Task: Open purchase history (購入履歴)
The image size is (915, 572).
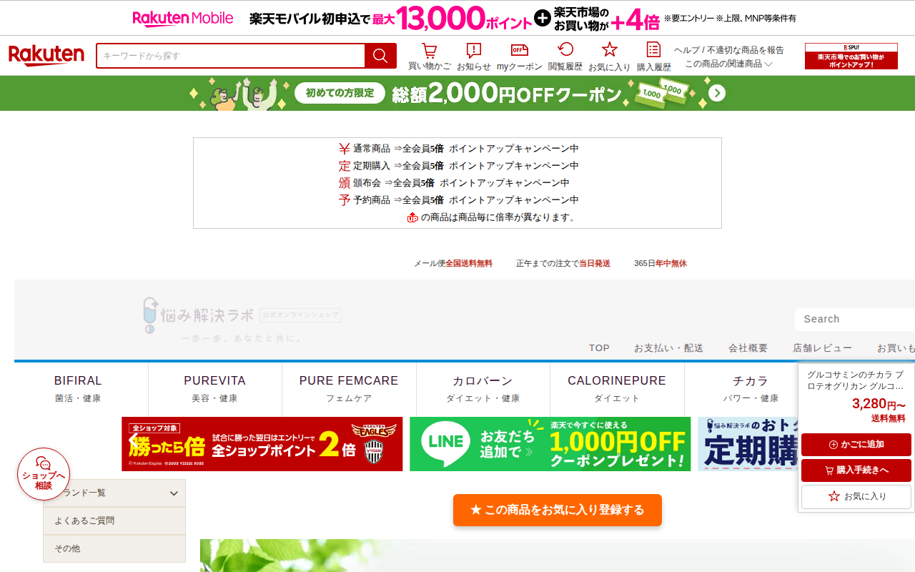Action: [x=653, y=57]
